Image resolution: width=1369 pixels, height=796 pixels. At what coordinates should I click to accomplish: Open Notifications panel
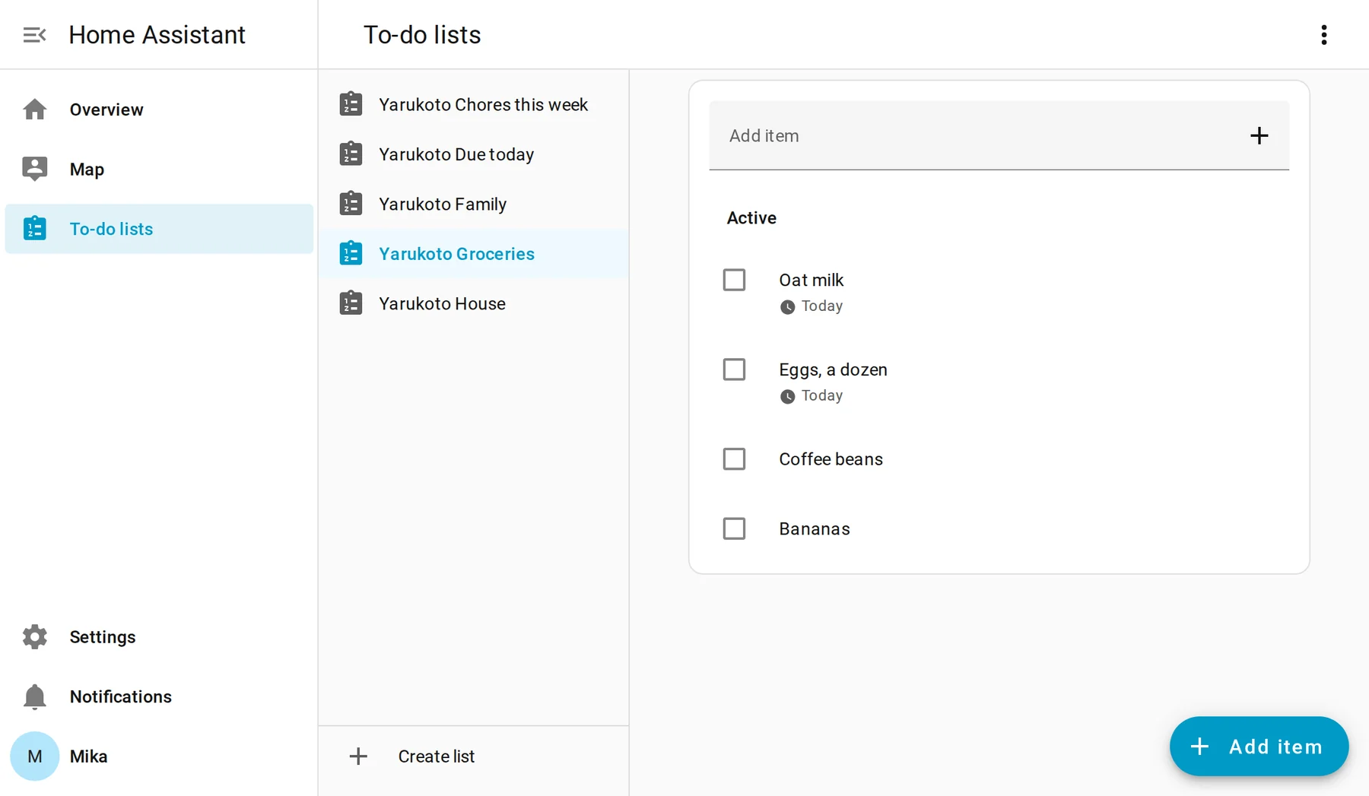click(159, 696)
